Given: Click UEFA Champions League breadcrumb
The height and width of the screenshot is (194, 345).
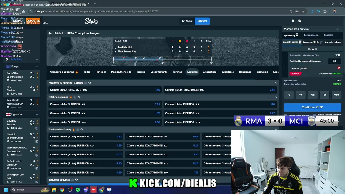Looking at the screenshot, I should click(x=83, y=33).
